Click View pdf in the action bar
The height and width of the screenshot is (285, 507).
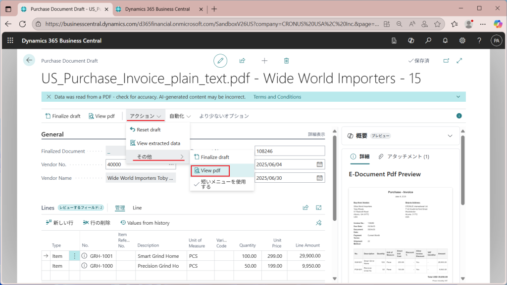[x=101, y=116]
